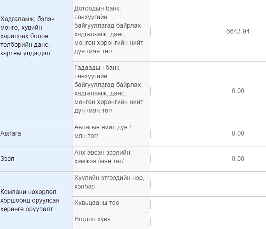Select the Хувьцааны тоо label
Viewport: 266px width, 229px height.
[97, 203]
